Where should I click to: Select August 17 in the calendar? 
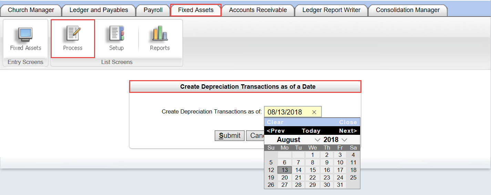(340, 170)
